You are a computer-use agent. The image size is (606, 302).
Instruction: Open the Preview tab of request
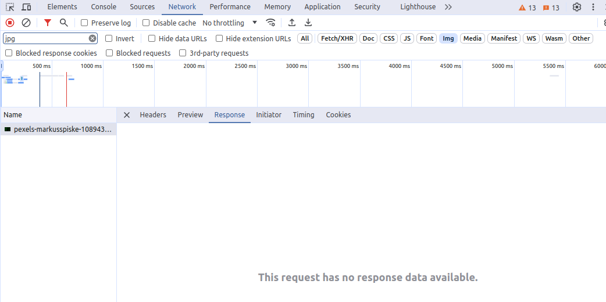[x=190, y=114]
